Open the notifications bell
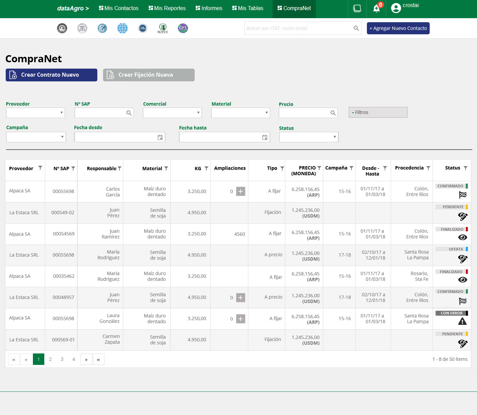This screenshot has height=415, width=477. pos(377,8)
